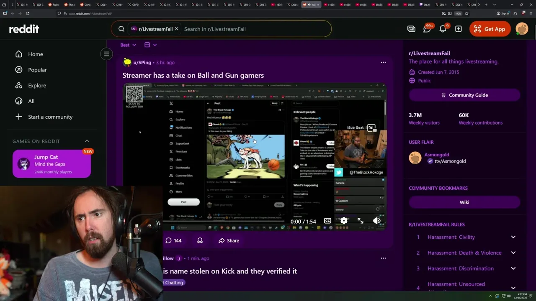Open the browser tab list dropdown
Viewport: 536px width, 301px height.
tap(495, 5)
